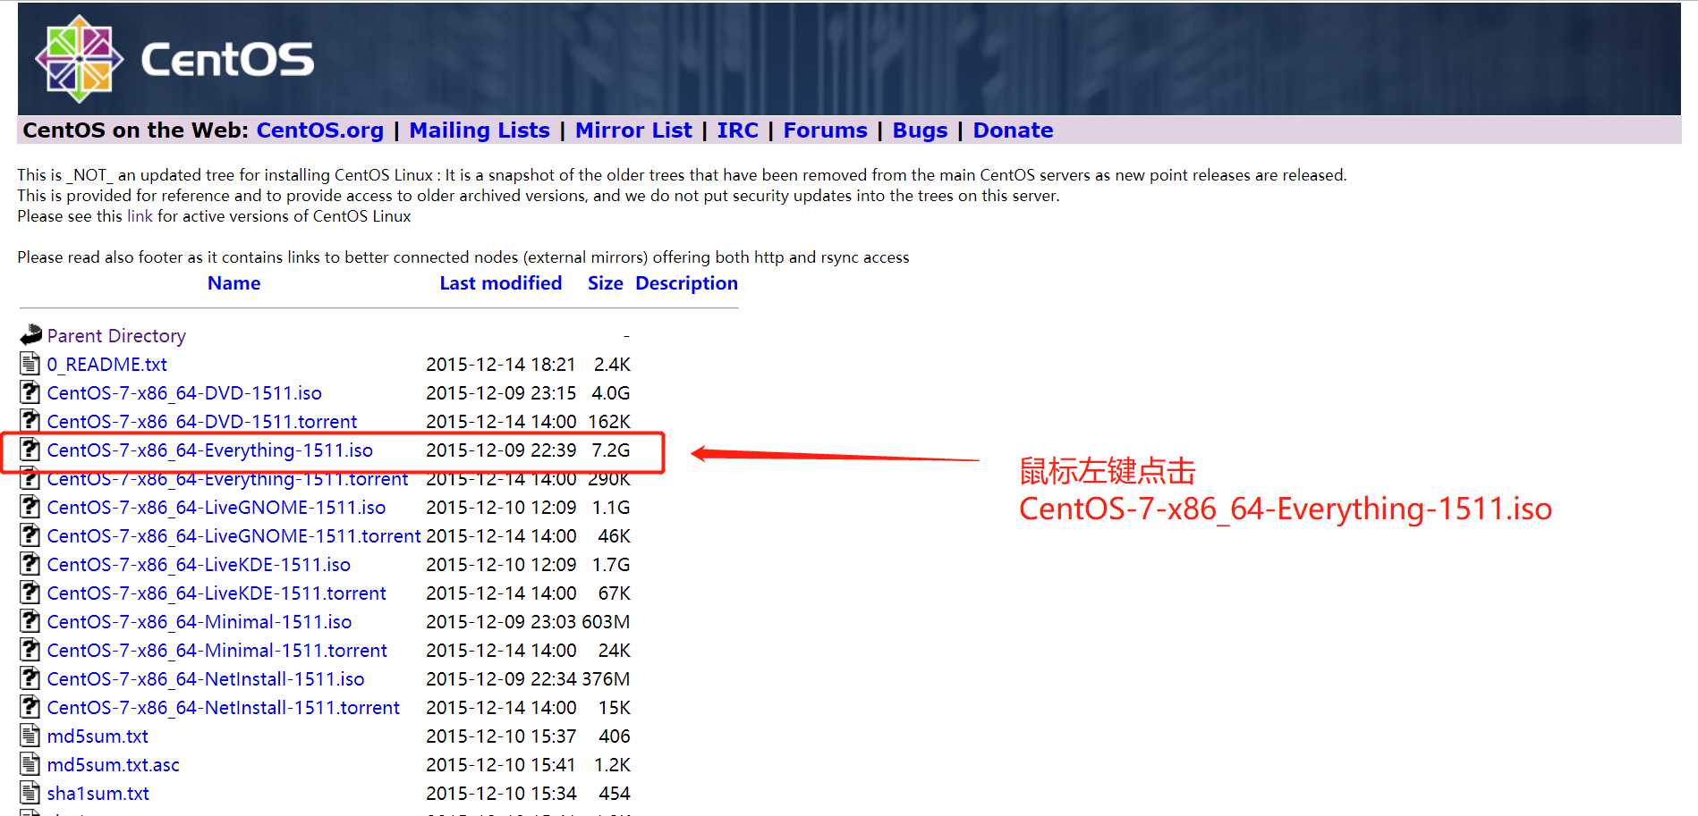
Task: Download CentOS-7-x86_64-LiveKDE-1511.iso
Action: [x=199, y=565]
